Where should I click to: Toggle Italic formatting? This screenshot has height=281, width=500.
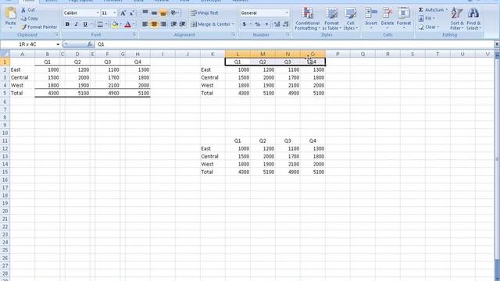[x=76, y=24]
